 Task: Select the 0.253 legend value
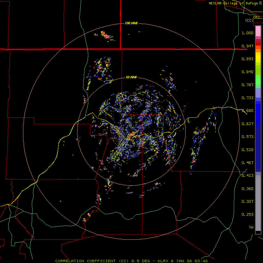pyautogui.click(x=248, y=214)
